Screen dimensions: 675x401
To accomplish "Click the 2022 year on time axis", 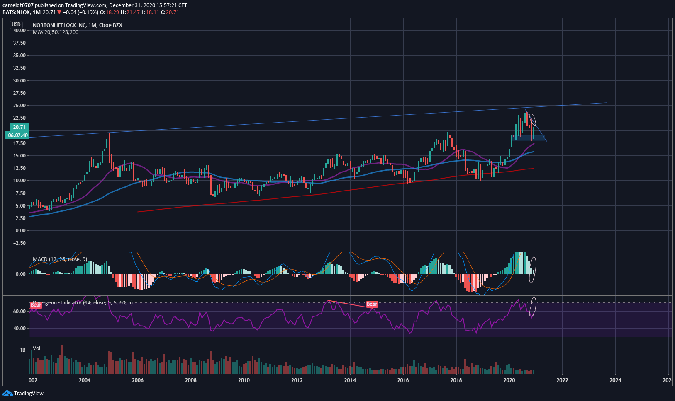I will click(563, 380).
